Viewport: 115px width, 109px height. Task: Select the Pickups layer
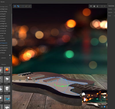coord(3,53)
